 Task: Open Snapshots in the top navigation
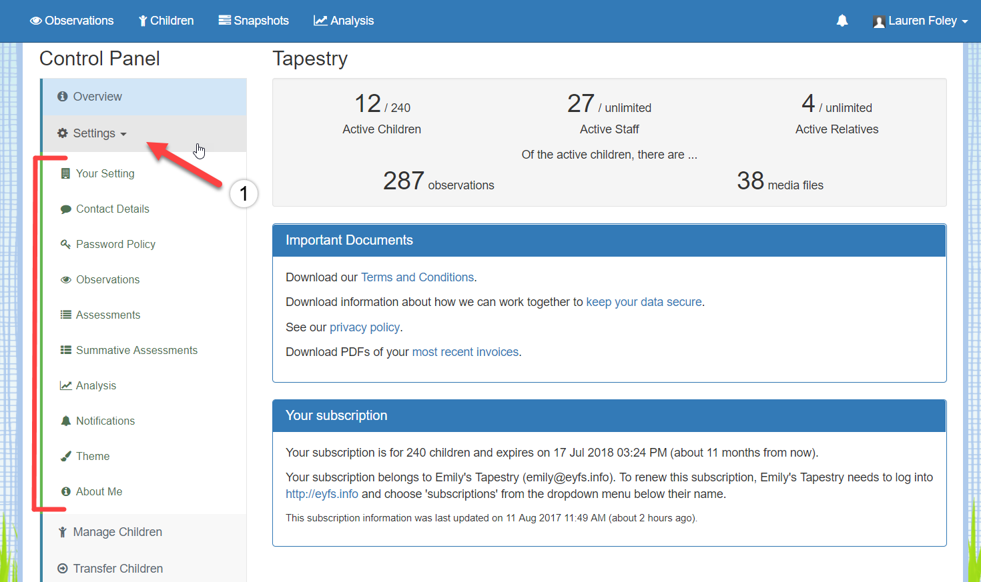click(254, 21)
